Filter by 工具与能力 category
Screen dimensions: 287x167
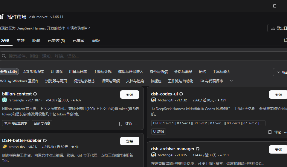tap(221, 72)
